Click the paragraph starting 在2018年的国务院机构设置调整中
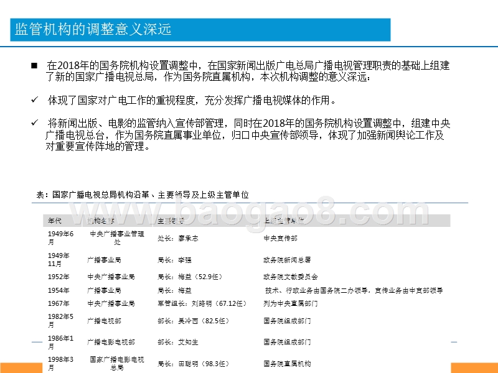The height and width of the screenshot is (373, 498). click(x=248, y=71)
